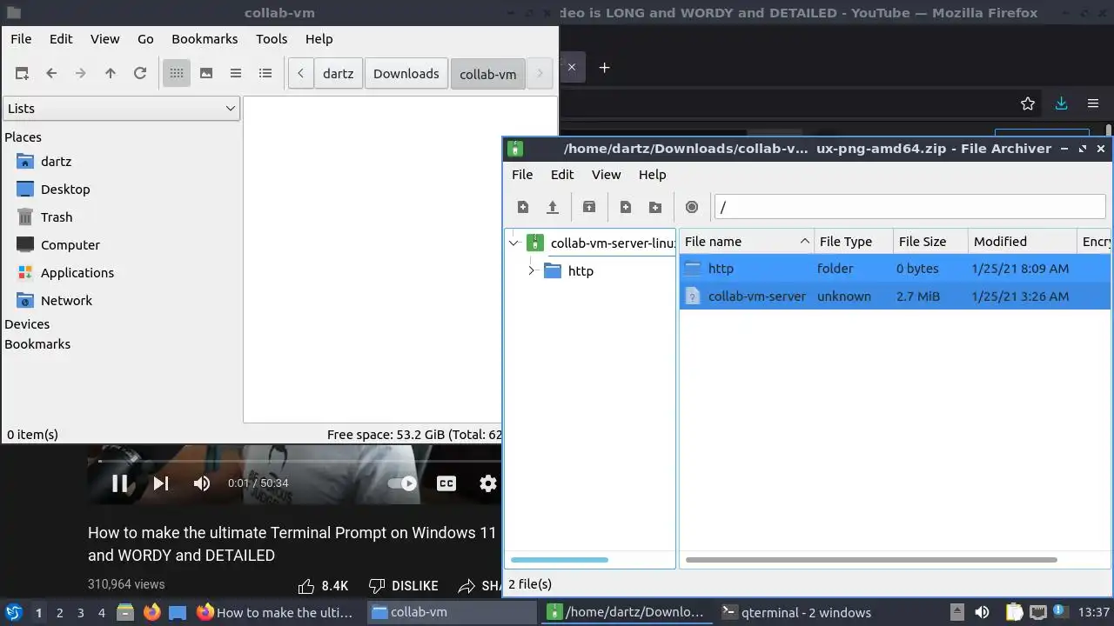Viewport: 1114px width, 626px height.
Task: Pause the YouTube video
Action: (120, 483)
